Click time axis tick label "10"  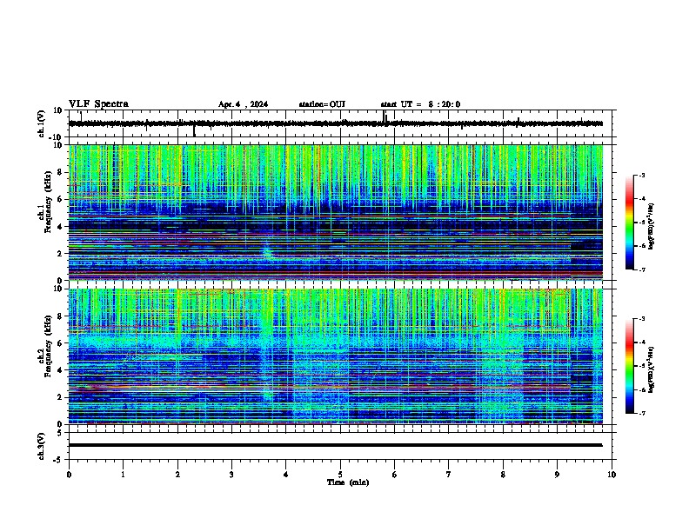tap(612, 474)
